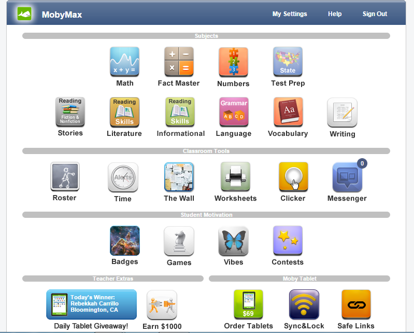Open the Roster chalkboard icon
Screen dimensions: 414x333
tap(65, 176)
